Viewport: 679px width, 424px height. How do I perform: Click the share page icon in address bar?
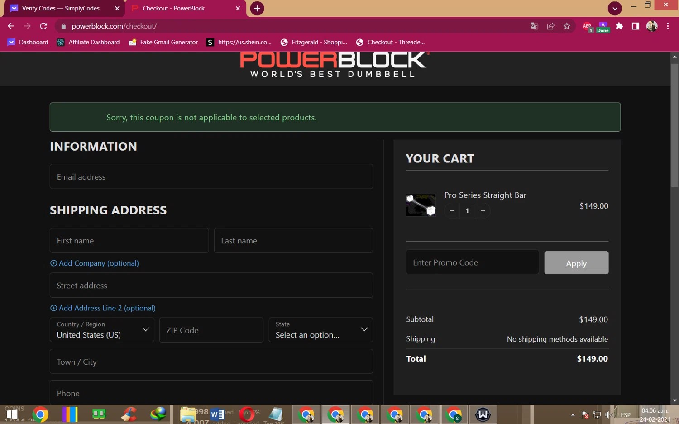pyautogui.click(x=550, y=26)
